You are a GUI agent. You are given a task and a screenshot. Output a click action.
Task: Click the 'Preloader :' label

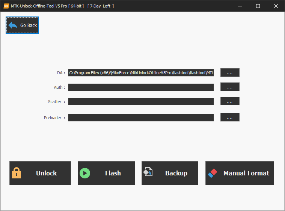point(54,118)
